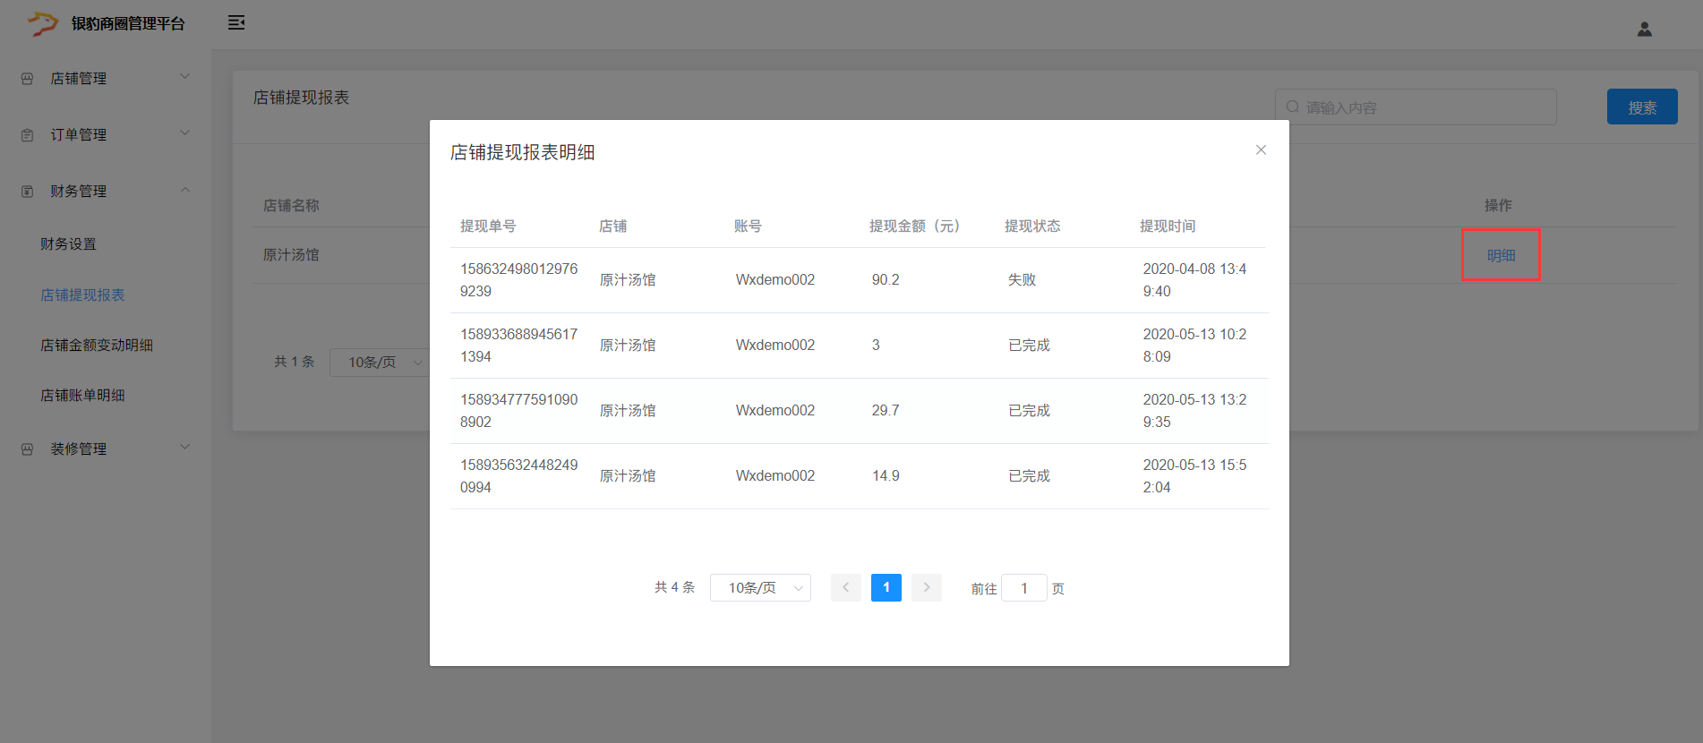Image resolution: width=1703 pixels, height=743 pixels.
Task: Select page 1 in dialog pagination
Action: tap(886, 588)
